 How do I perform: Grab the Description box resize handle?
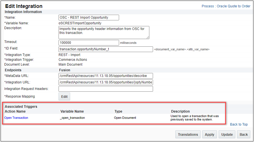148,37
